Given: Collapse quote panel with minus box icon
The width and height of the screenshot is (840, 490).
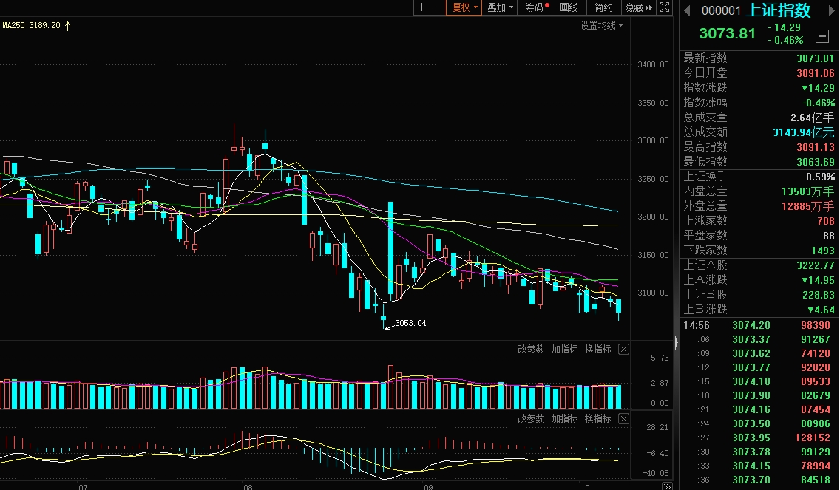Looking at the screenshot, I should point(822,36).
